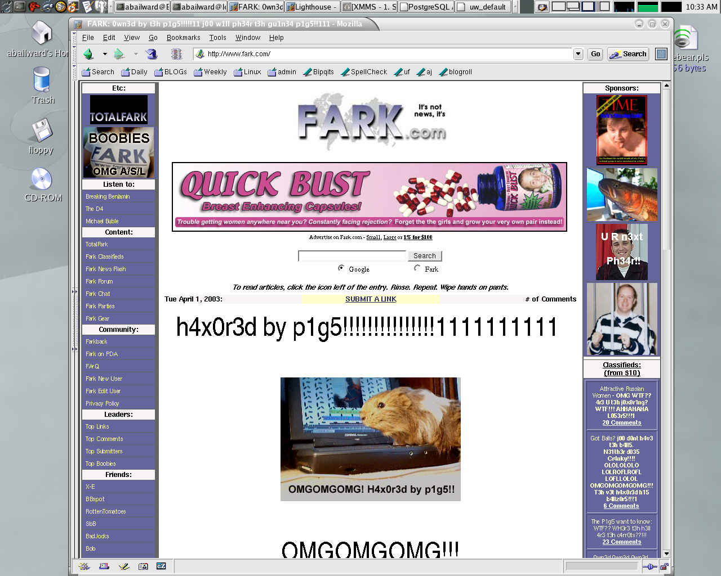This screenshot has width=721, height=576.
Task: Open the Linux bookmark folder
Action: [247, 72]
